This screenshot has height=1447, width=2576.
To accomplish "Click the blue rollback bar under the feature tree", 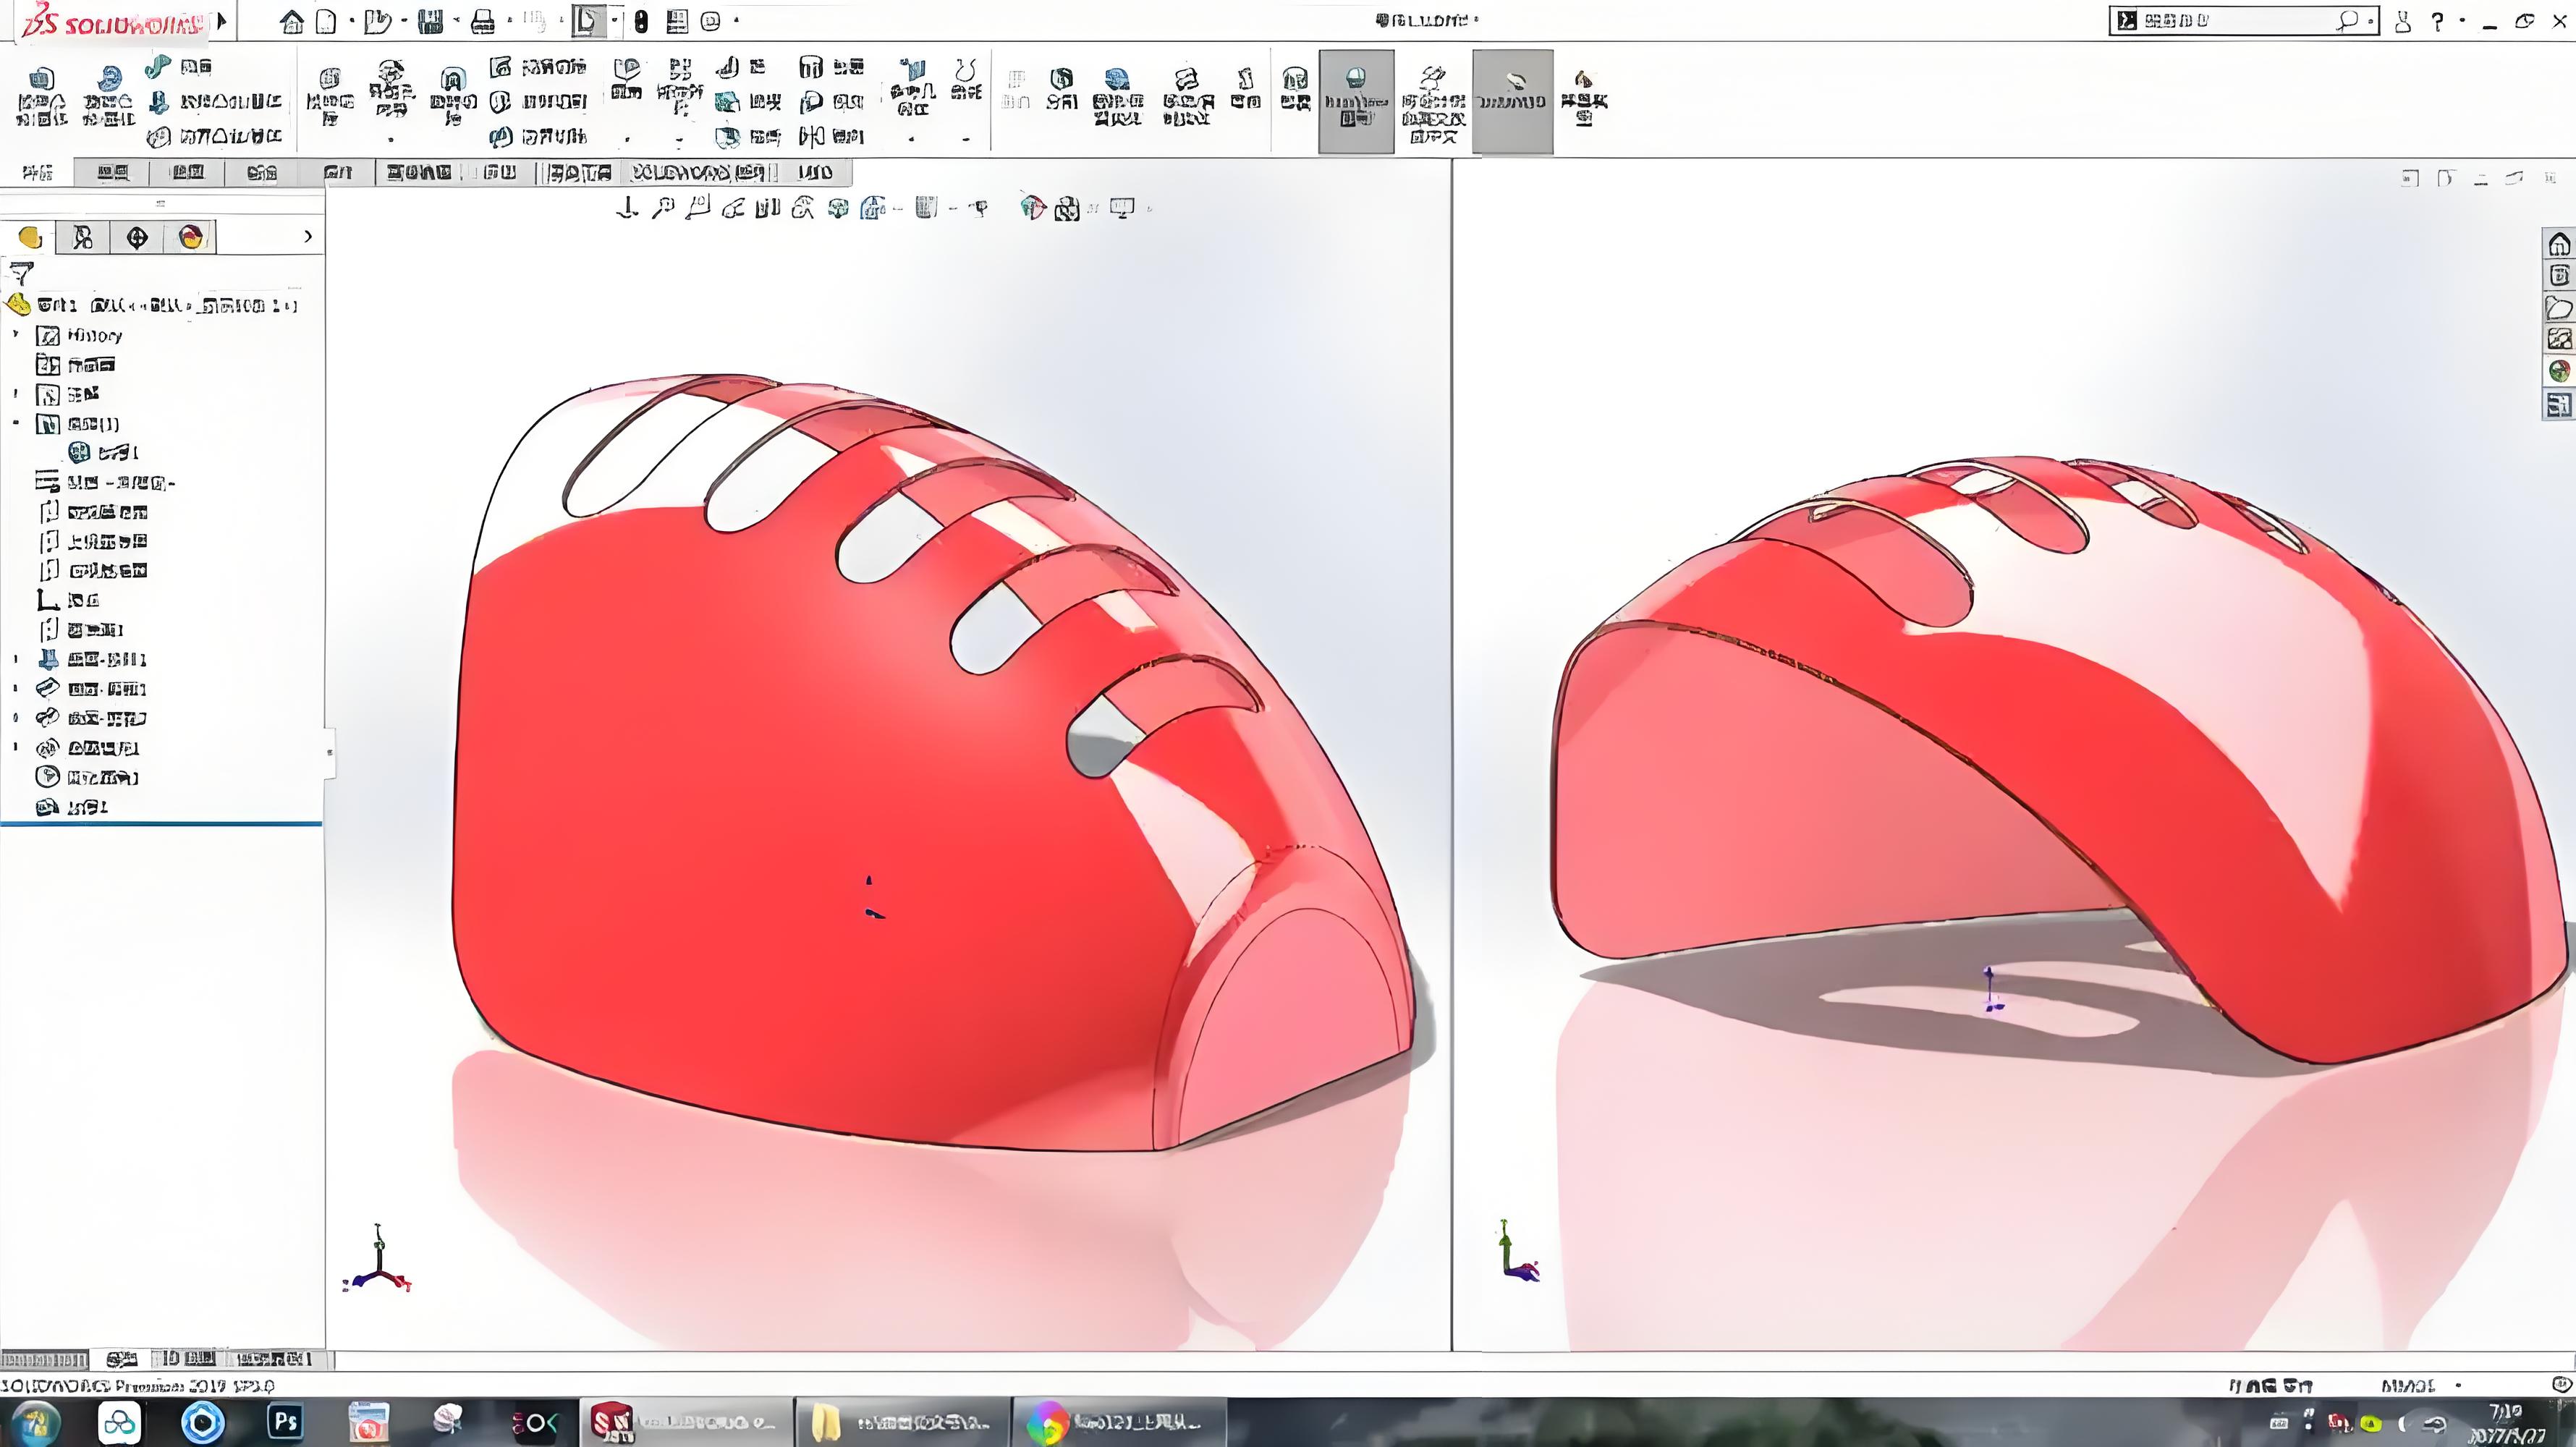I will click(x=161, y=824).
